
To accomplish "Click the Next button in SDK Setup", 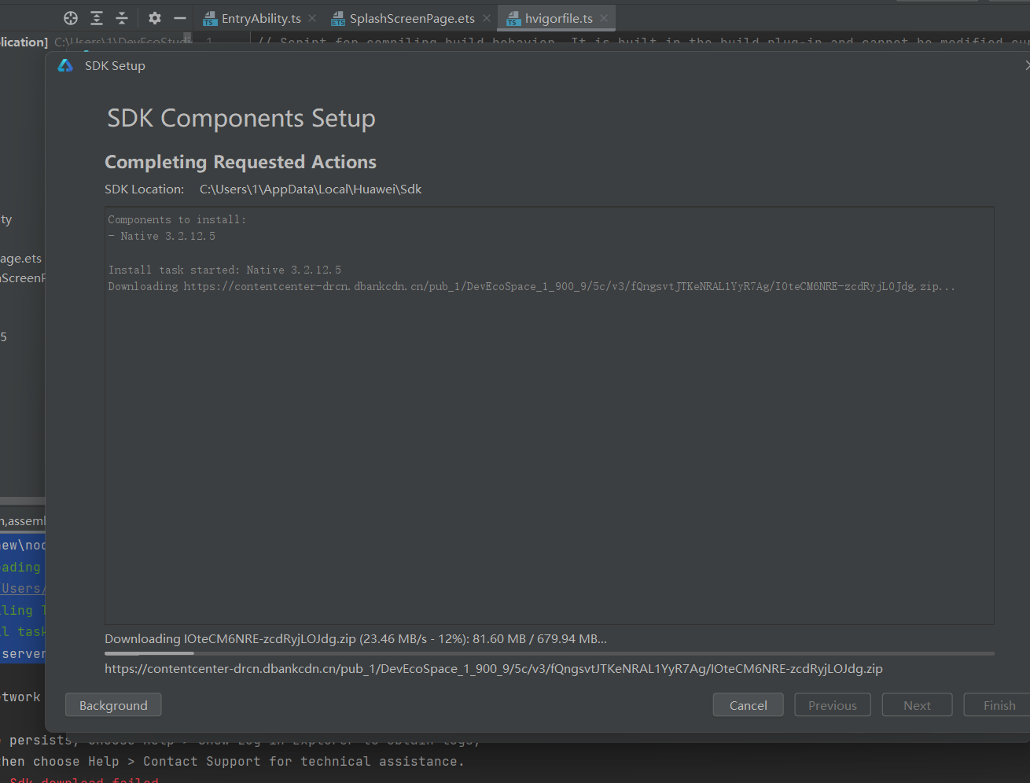I will (917, 705).
